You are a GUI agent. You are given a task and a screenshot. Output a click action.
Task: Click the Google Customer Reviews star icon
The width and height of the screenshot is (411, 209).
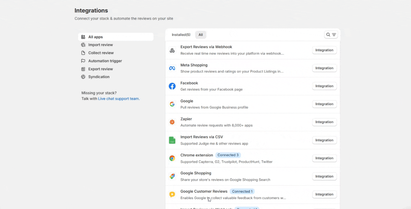click(x=172, y=194)
